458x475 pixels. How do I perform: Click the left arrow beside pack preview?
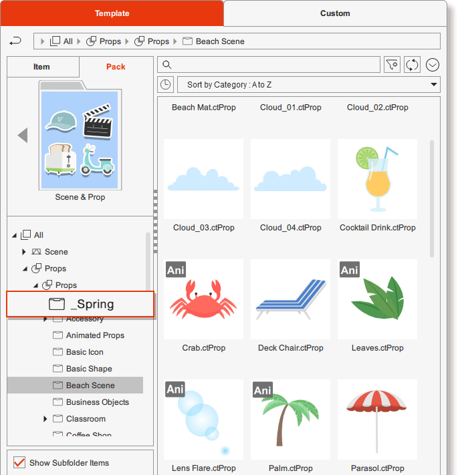pos(23,136)
